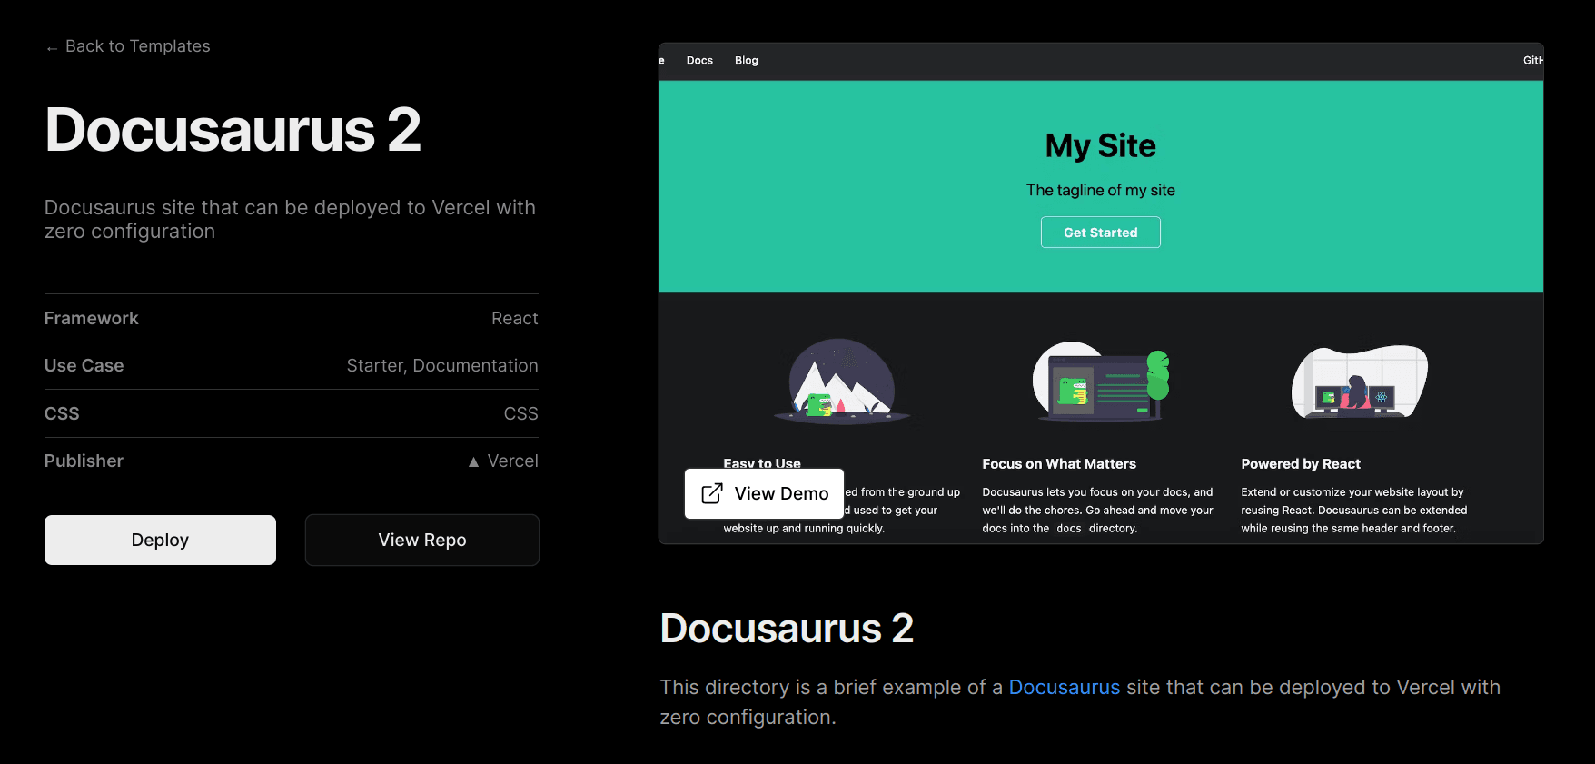Click the My Site heading in preview
The height and width of the screenshot is (764, 1595).
(1100, 146)
